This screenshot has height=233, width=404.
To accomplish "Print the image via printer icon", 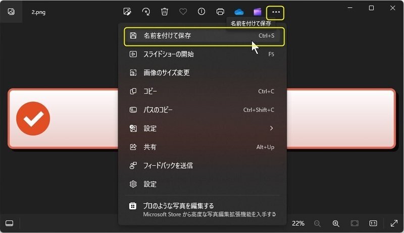I will point(220,12).
